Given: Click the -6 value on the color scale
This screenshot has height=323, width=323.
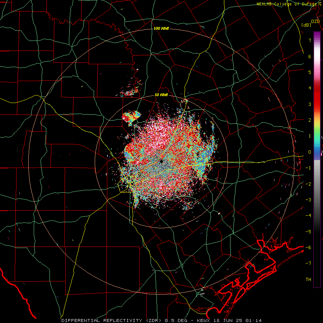Looking at the screenshot, I should [308, 248].
